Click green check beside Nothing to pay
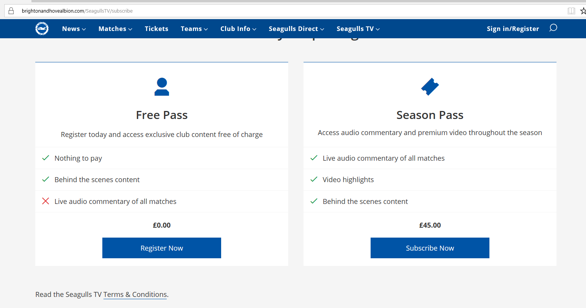Viewport: 586px width, 308px height. tap(46, 158)
